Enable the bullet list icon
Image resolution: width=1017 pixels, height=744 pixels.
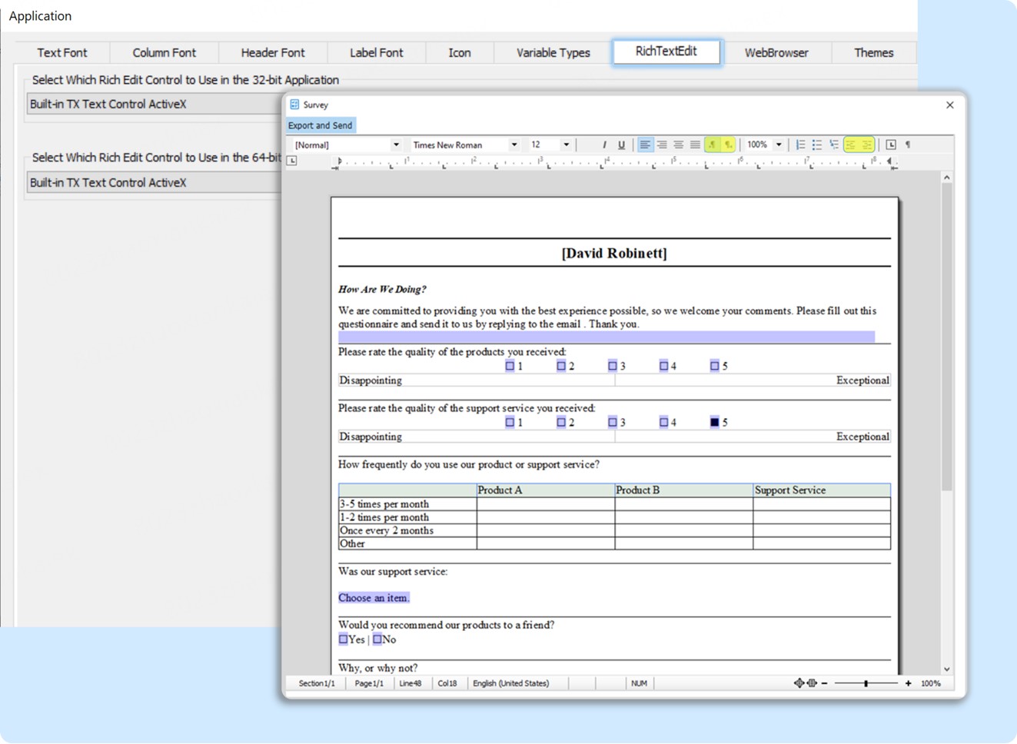816,144
